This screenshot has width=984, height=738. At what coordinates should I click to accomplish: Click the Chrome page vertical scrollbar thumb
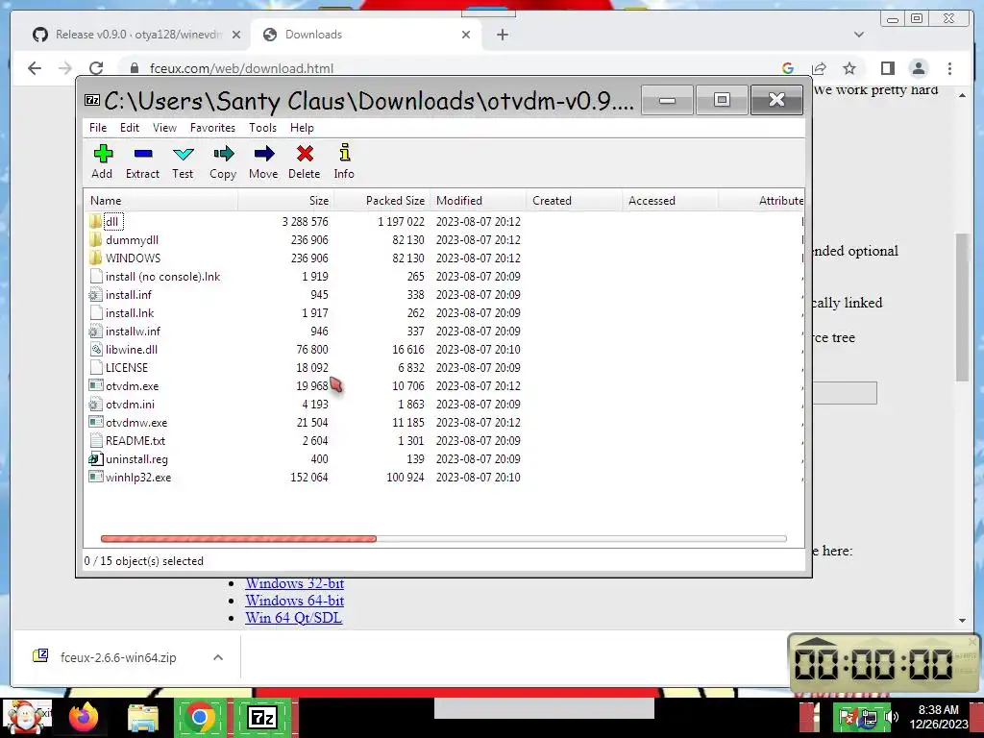[x=963, y=307]
